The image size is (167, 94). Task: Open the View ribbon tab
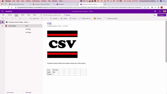pos(29,15)
